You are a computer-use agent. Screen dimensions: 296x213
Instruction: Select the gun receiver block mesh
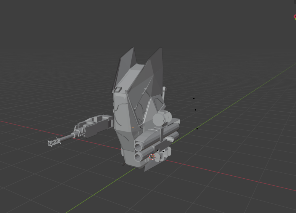(94, 126)
